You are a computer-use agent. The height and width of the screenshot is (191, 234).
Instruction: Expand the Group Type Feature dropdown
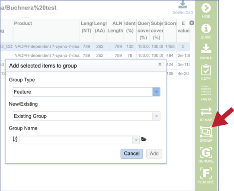156,92
